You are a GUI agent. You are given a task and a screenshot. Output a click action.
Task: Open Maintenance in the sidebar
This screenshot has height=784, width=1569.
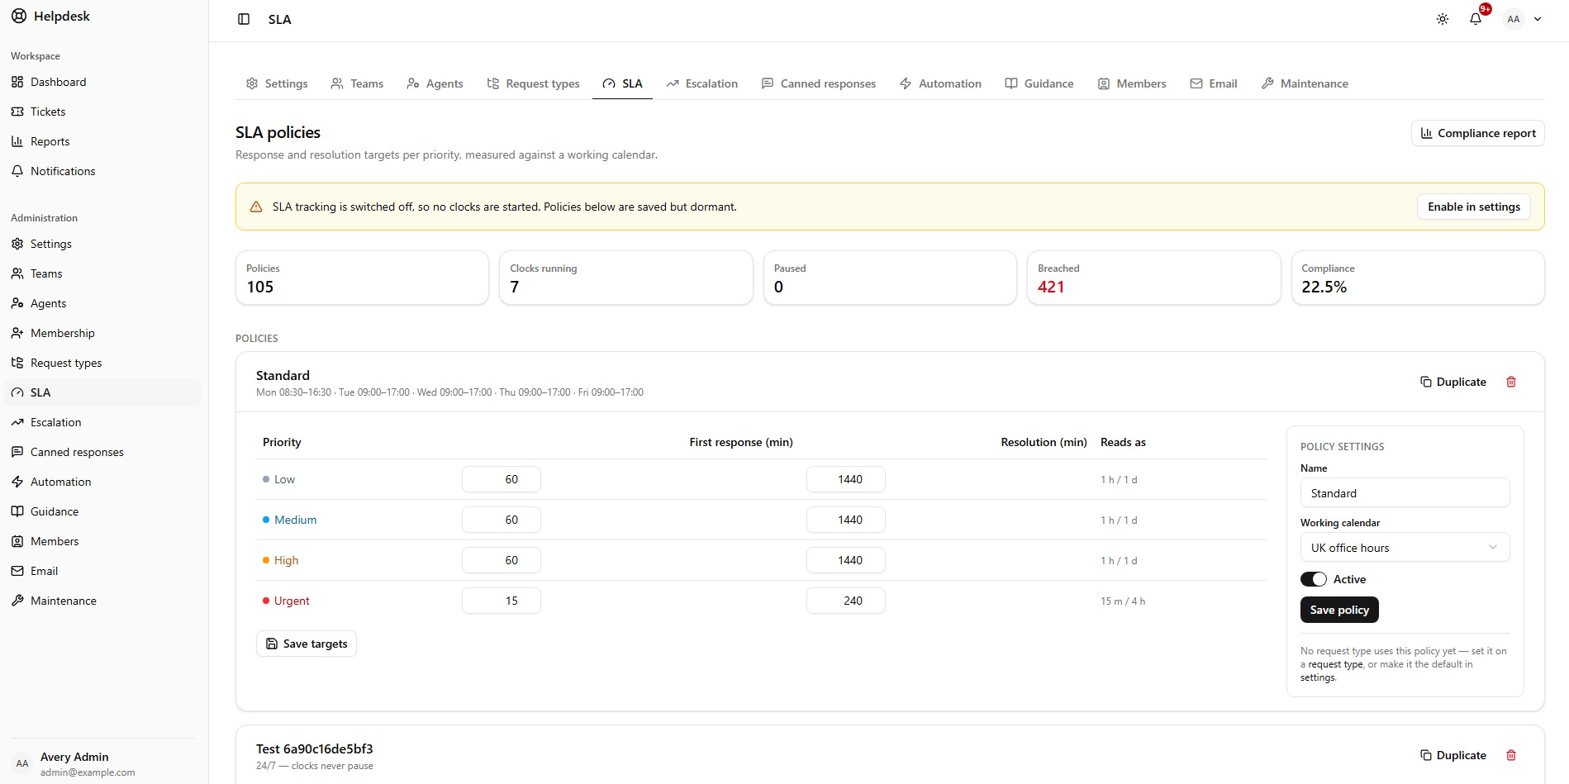(102, 601)
